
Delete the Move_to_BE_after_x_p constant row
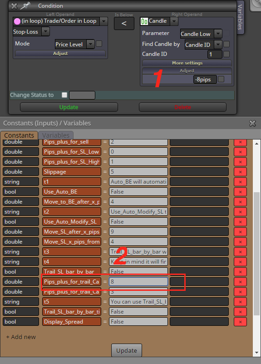tap(240, 202)
